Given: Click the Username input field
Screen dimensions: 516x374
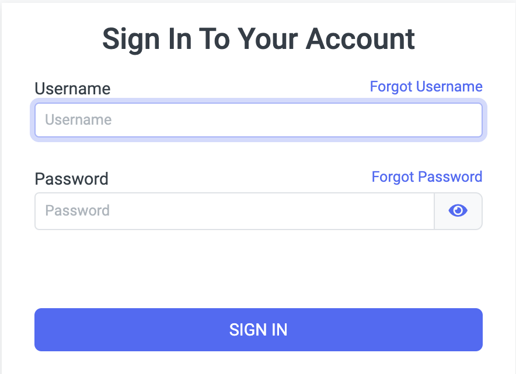Looking at the screenshot, I should [x=258, y=120].
